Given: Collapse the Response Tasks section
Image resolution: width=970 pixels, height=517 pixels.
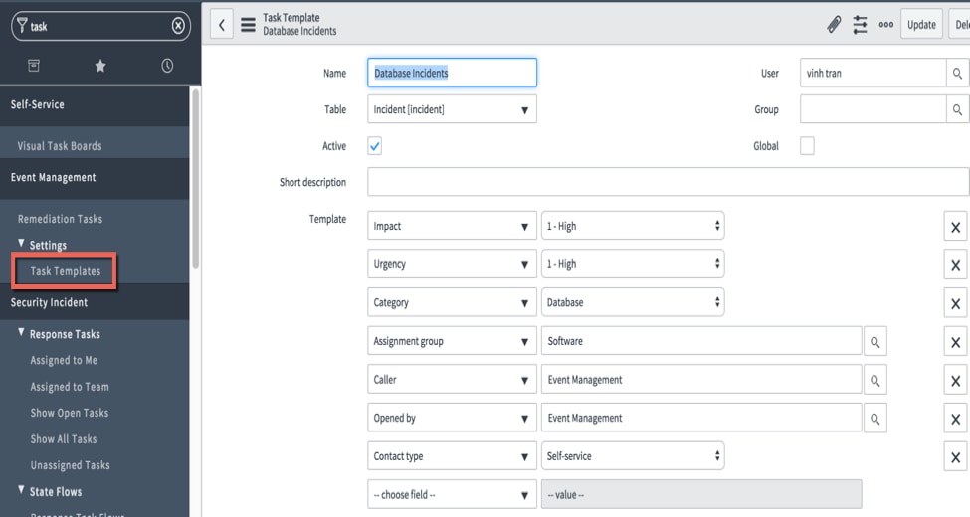Looking at the screenshot, I should pos(21,333).
